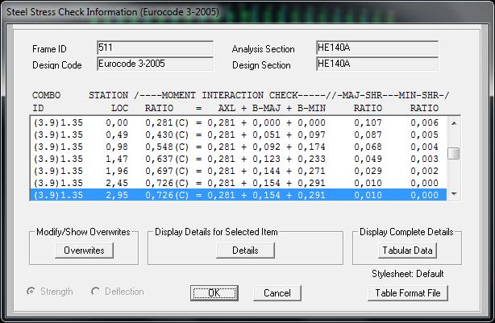Viewport: 495px width, 323px height.
Task: Click minor shear ratio 0,005
Action: tap(424, 135)
